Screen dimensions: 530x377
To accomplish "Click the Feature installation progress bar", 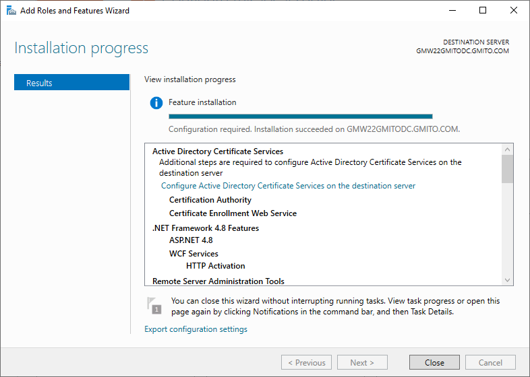I will click(301, 116).
